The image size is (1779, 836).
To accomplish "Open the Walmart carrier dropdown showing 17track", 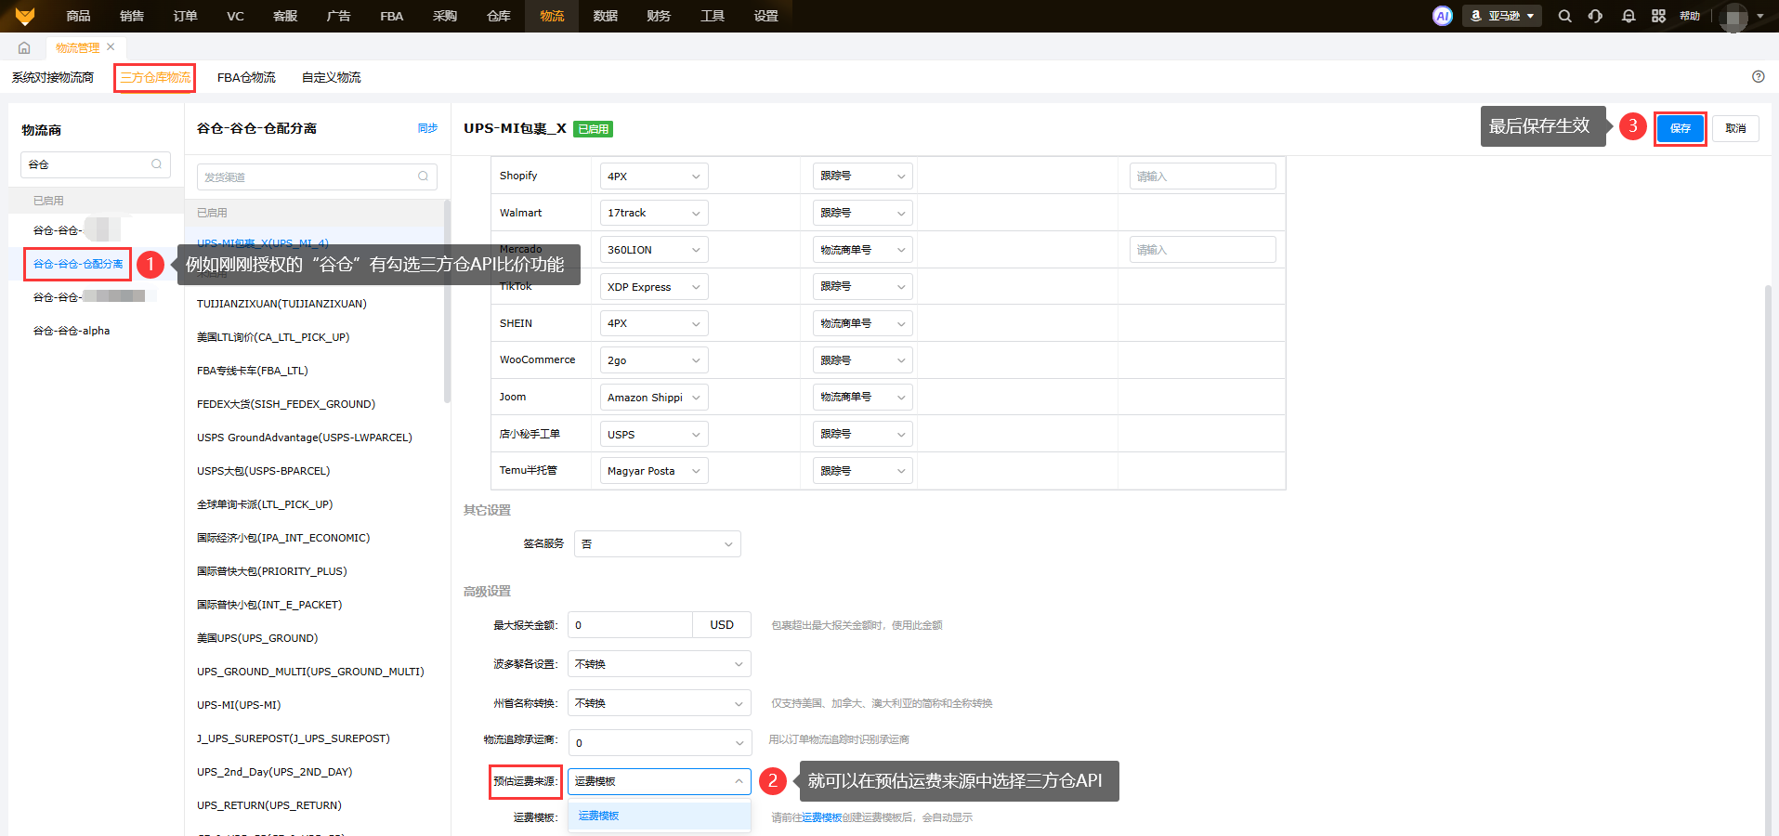I will point(654,213).
